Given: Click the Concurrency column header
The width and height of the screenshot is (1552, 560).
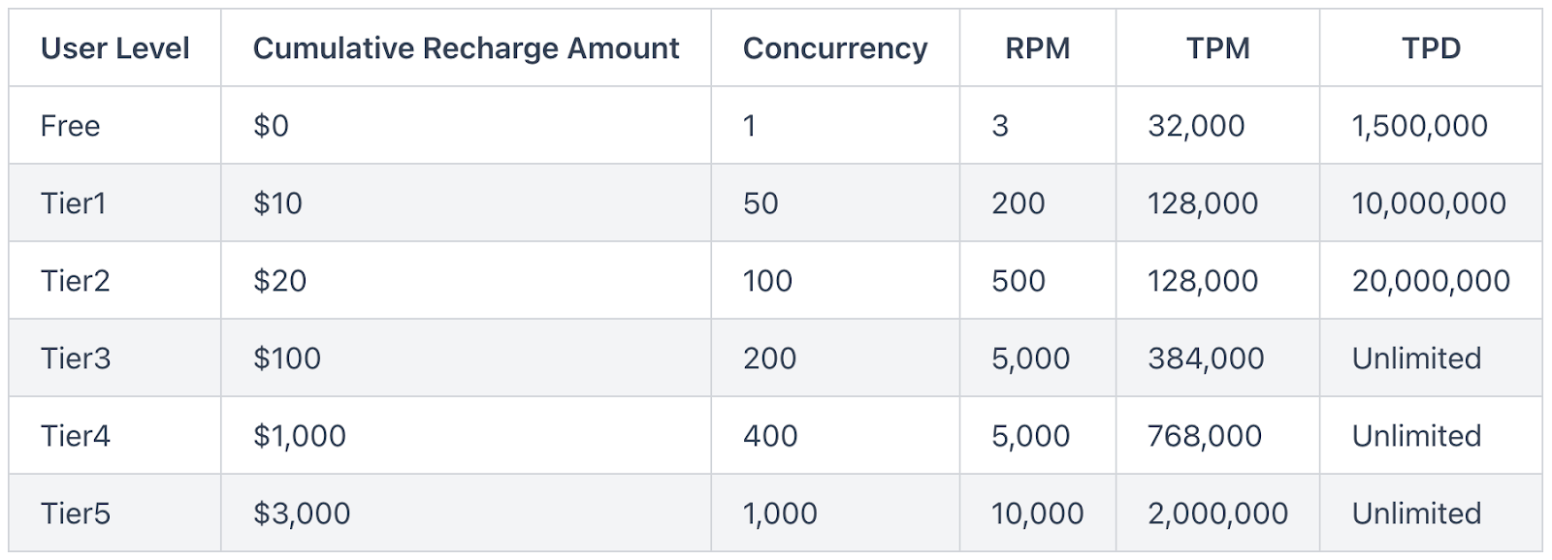Looking at the screenshot, I should (835, 48).
